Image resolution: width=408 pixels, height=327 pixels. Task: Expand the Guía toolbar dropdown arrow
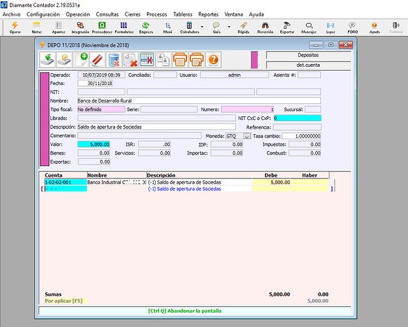229,26
